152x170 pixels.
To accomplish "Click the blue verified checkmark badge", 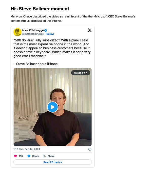I will (x=46, y=30).
